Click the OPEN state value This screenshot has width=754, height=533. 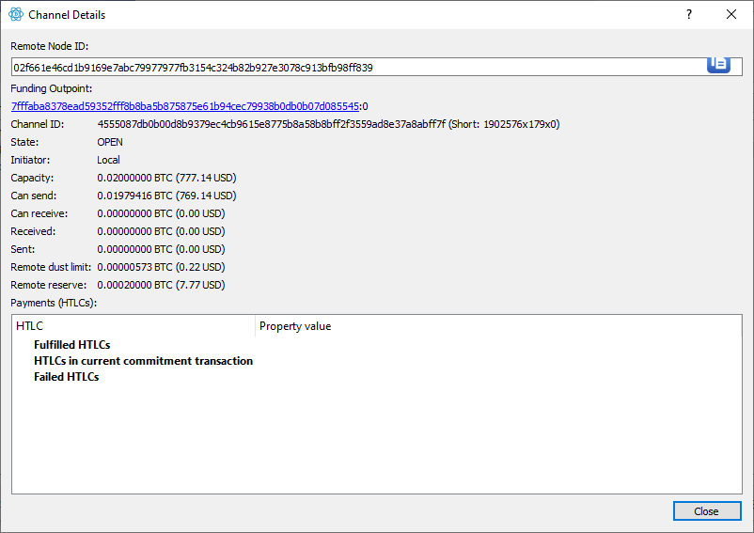110,142
